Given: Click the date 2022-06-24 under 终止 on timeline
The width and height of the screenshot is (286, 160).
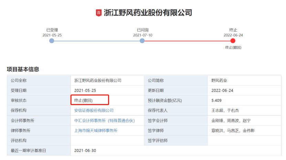Looking at the screenshot, I should pyautogui.click(x=233, y=35).
